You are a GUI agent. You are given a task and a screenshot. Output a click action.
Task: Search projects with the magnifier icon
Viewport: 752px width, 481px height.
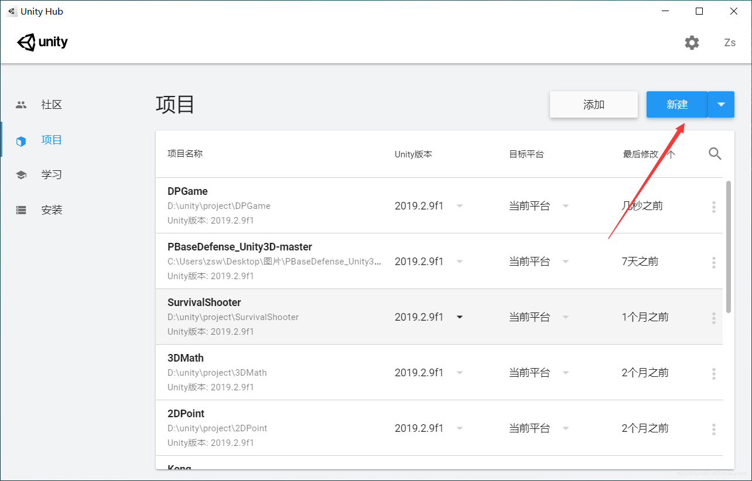click(715, 154)
